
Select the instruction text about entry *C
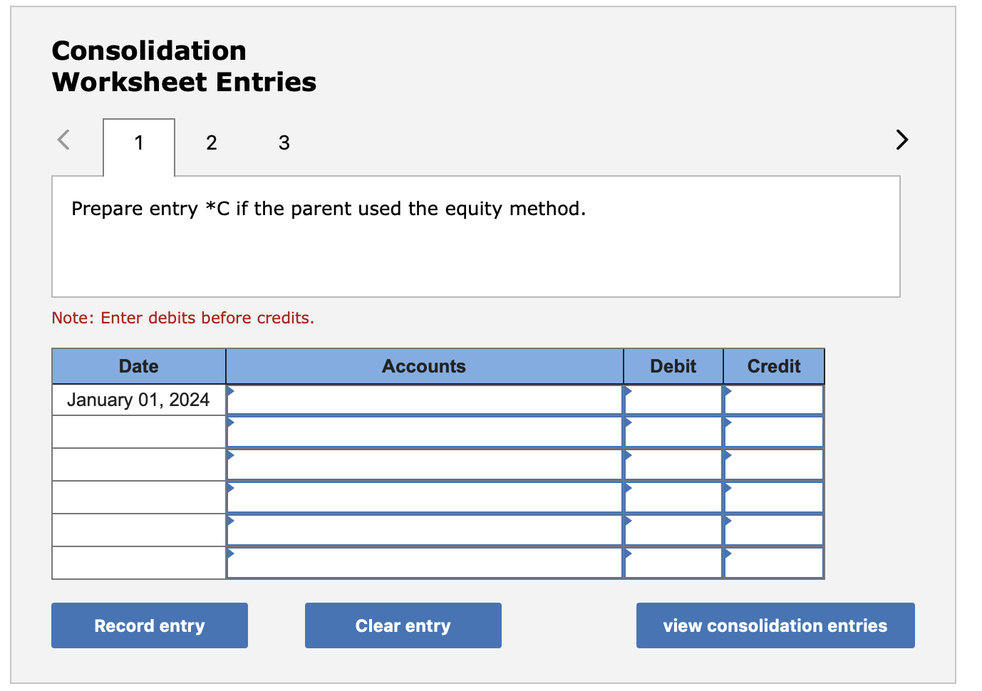pyautogui.click(x=328, y=208)
